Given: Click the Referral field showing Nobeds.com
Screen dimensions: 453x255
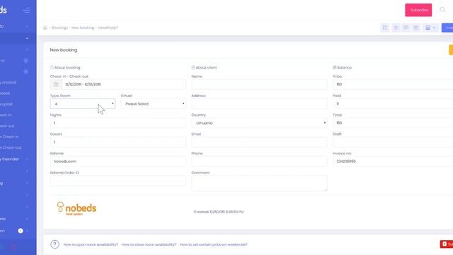Looking at the screenshot, I should [x=118, y=161].
